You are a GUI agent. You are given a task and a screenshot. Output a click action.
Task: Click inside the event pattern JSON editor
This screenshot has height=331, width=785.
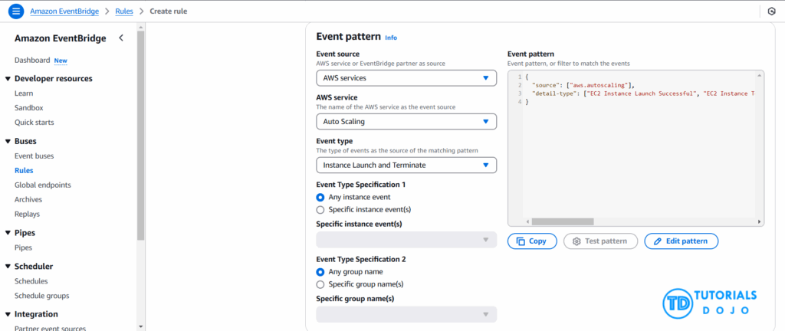pos(636,153)
